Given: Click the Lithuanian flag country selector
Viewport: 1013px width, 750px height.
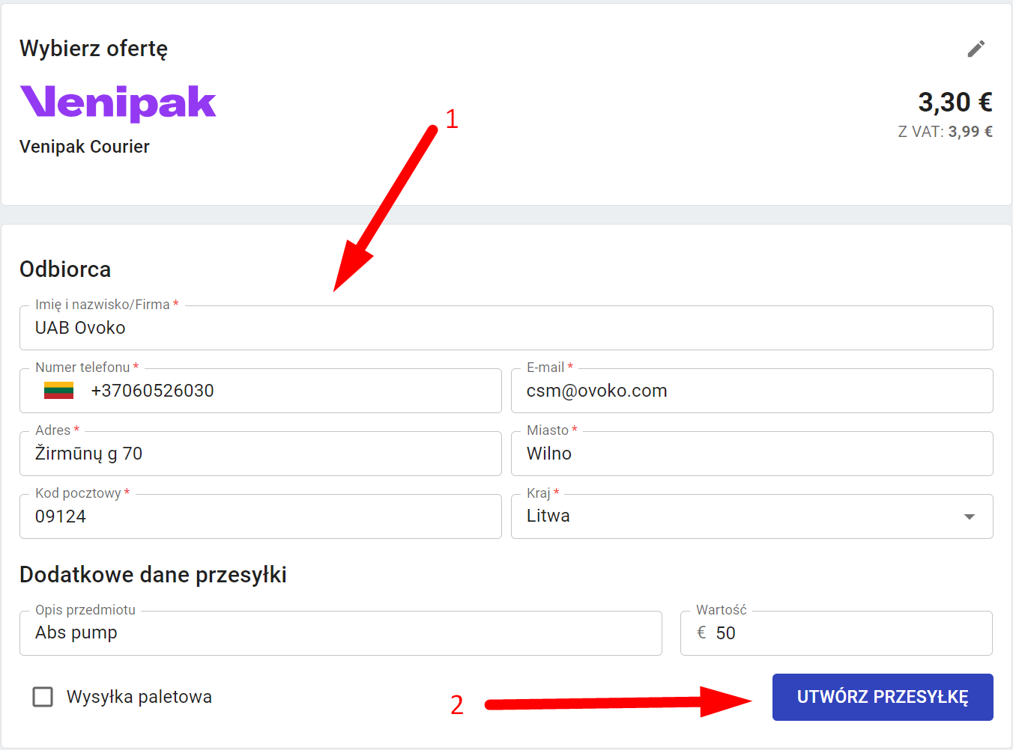Looking at the screenshot, I should pos(58,391).
